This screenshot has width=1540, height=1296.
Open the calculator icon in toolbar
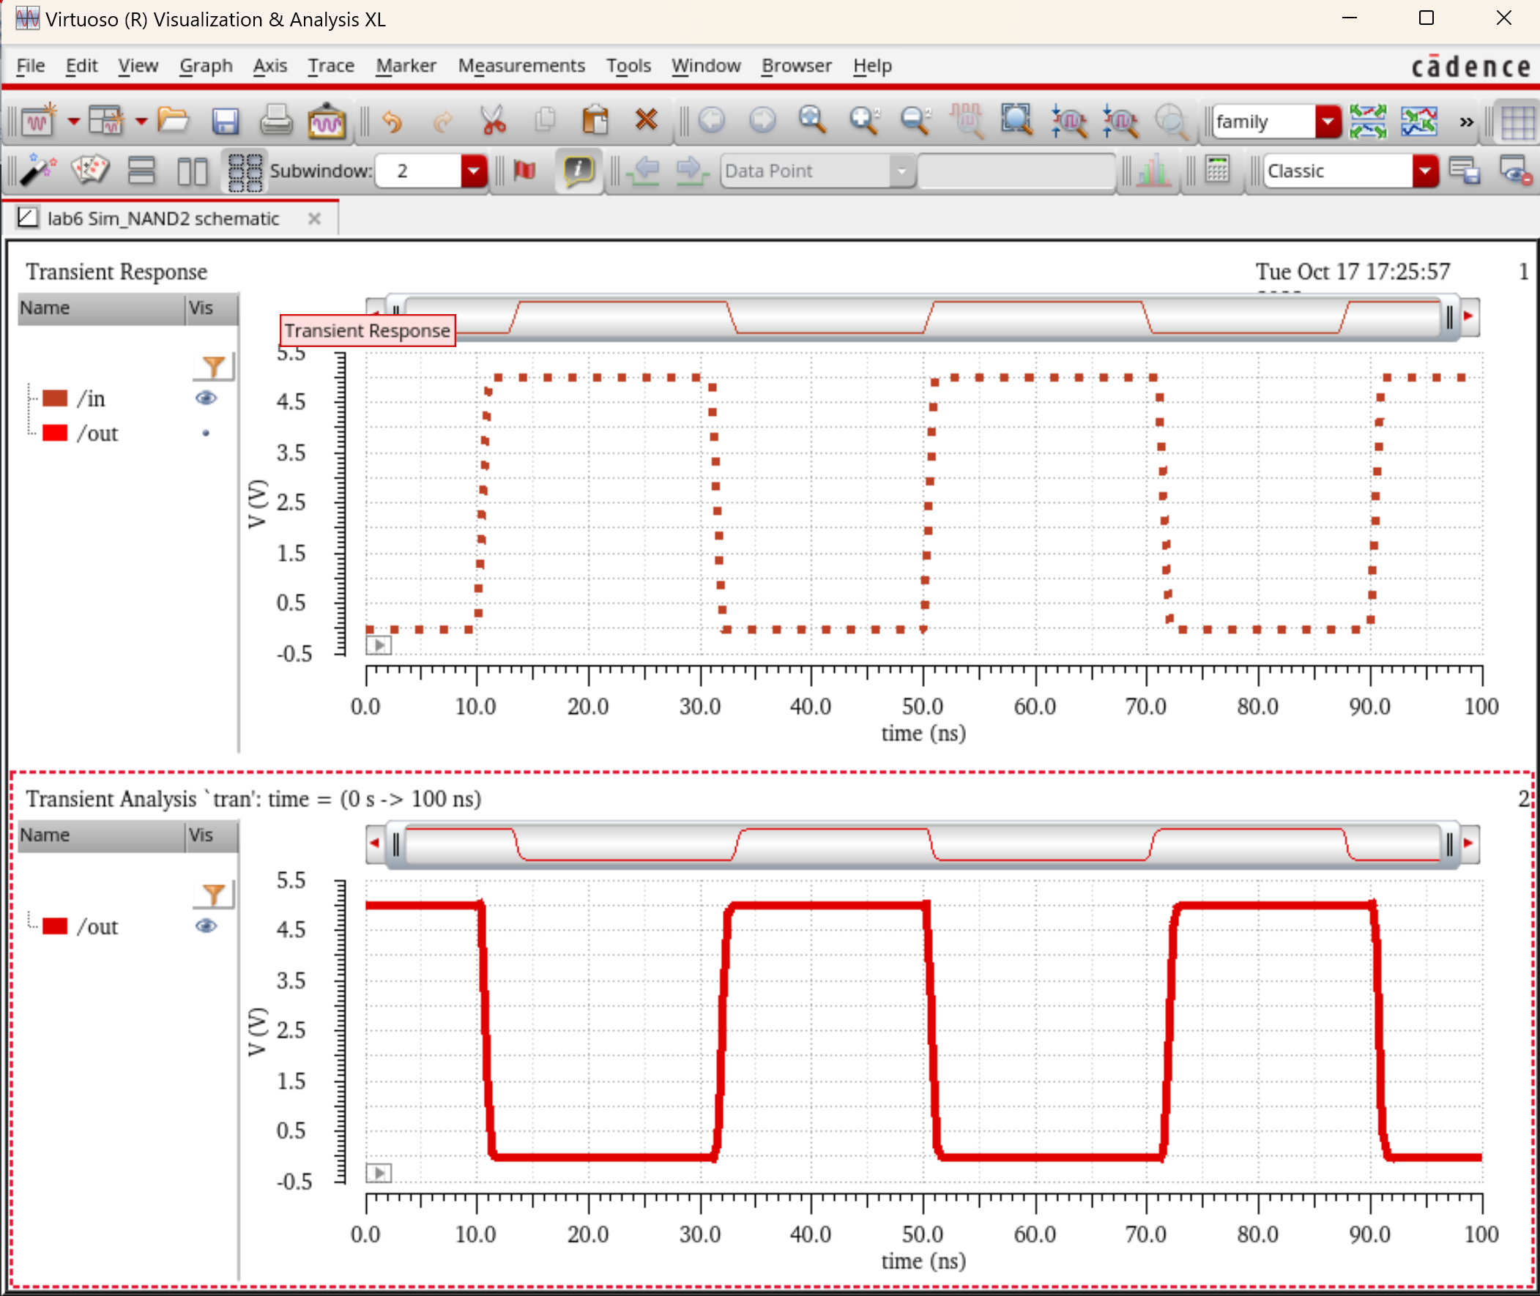pyautogui.click(x=1217, y=171)
